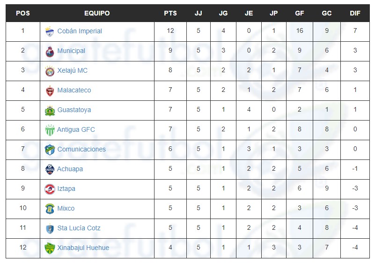Click the Comunicaciones team name link

pyautogui.click(x=81, y=149)
